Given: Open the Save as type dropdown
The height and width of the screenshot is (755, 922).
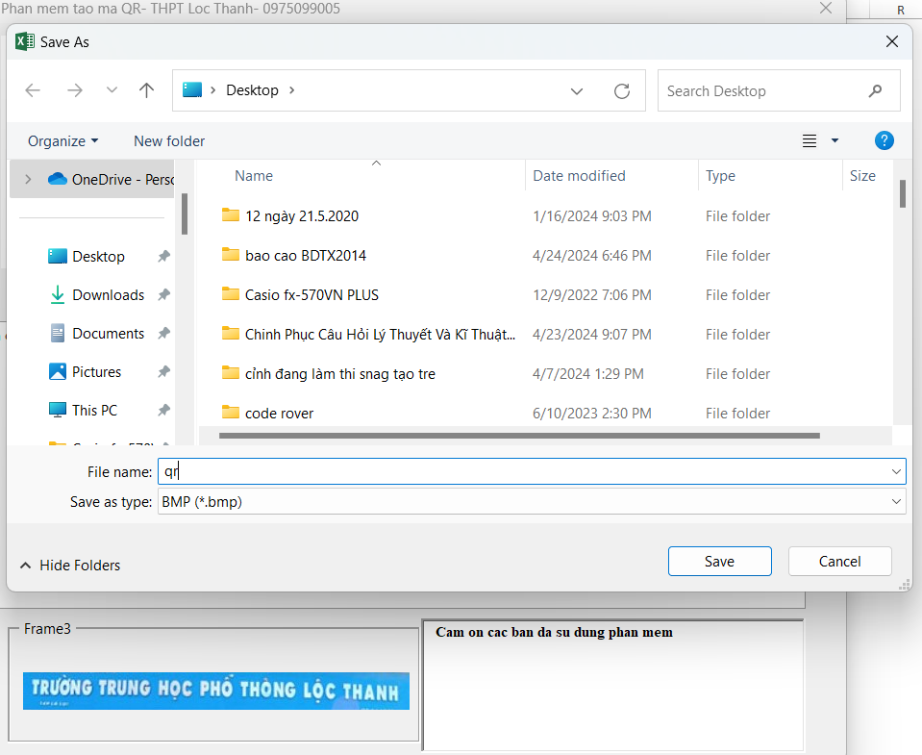Looking at the screenshot, I should point(531,502).
